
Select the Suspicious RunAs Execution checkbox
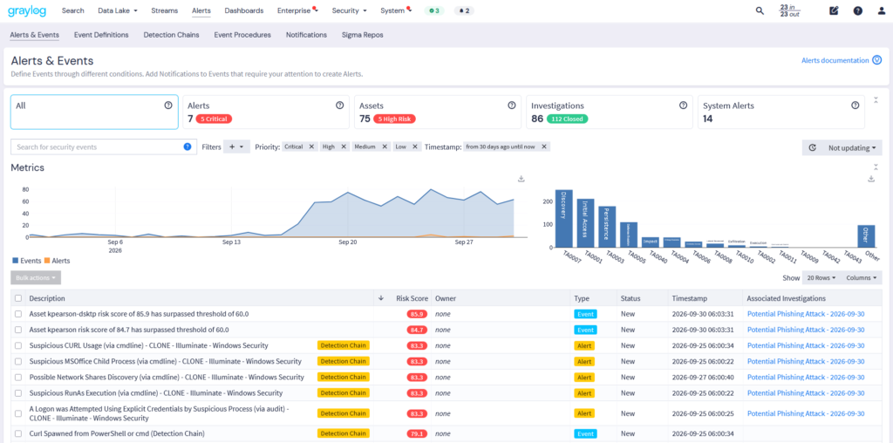point(19,393)
